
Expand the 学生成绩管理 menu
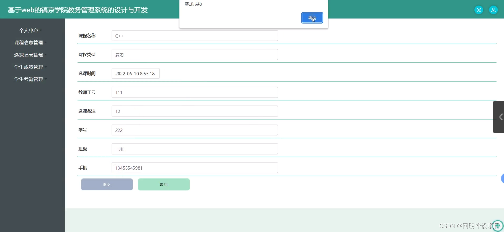tap(30, 67)
